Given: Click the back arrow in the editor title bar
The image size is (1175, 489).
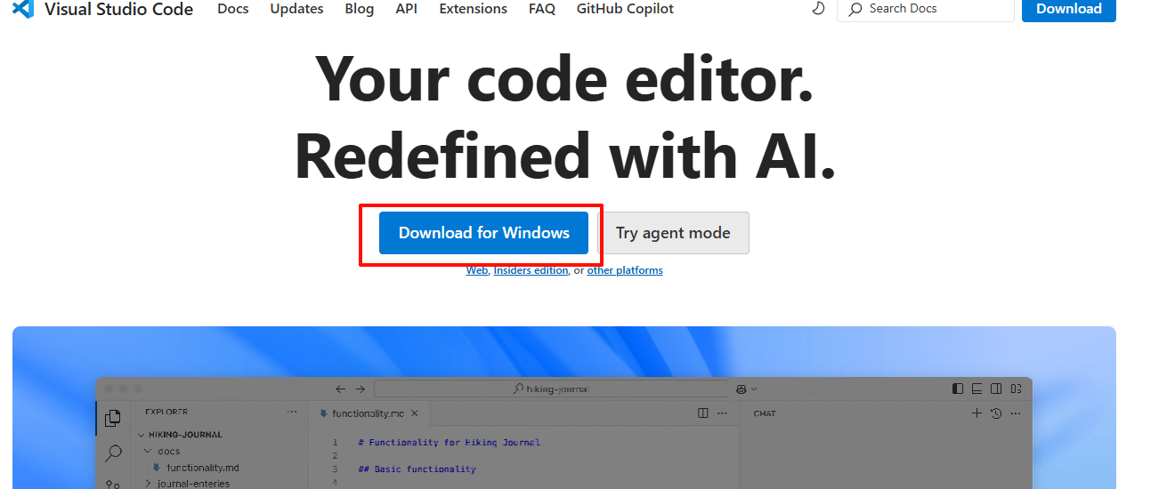Looking at the screenshot, I should 340,389.
